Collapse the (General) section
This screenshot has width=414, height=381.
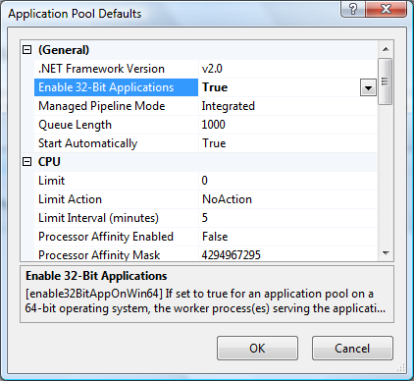[x=27, y=50]
